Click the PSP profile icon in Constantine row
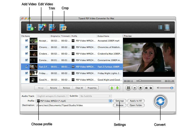The height and width of the screenshot is (131, 196). click(73, 60)
